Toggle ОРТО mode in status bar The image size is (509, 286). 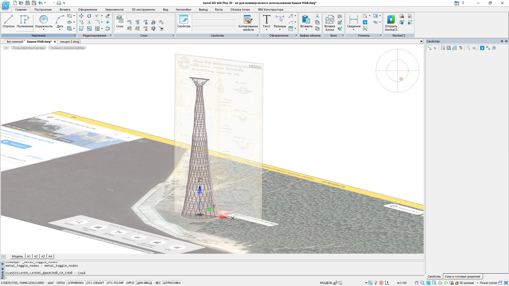pyautogui.click(x=130, y=283)
